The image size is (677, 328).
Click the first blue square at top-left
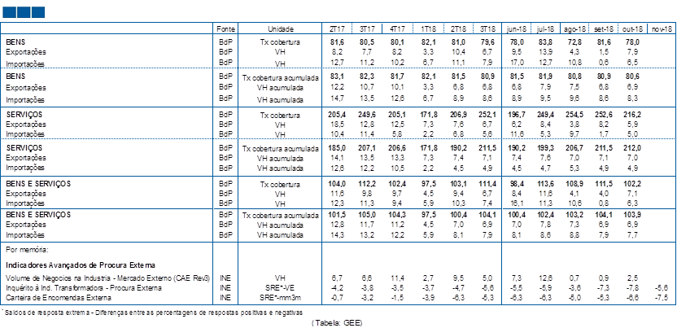click(x=10, y=12)
